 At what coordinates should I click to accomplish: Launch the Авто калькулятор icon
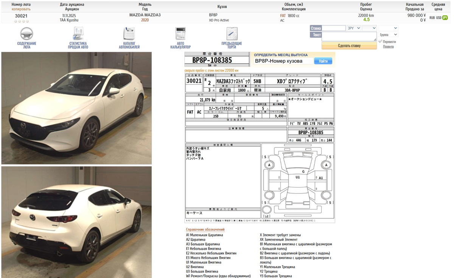(180, 34)
